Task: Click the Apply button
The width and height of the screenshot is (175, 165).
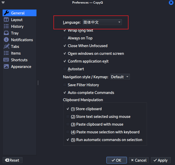Action: (161, 160)
